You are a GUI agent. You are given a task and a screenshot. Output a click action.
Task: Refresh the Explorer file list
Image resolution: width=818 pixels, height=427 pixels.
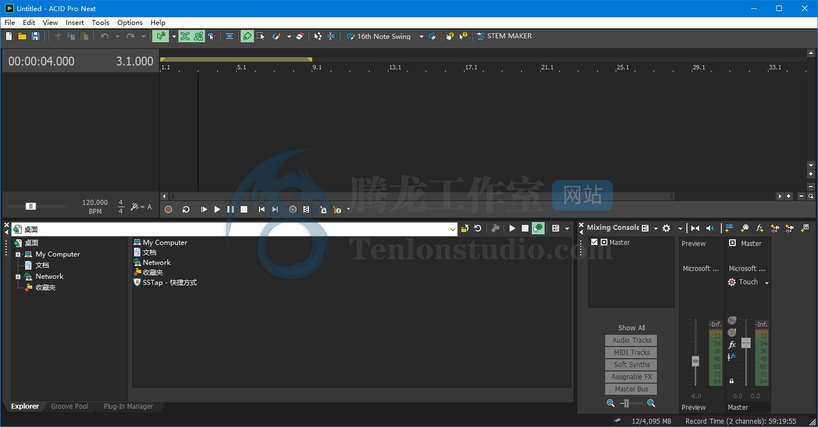[x=478, y=228]
